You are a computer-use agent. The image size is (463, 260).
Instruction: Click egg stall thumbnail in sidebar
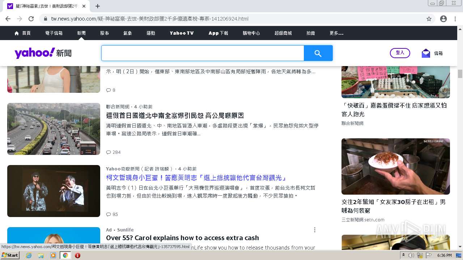pos(396,82)
